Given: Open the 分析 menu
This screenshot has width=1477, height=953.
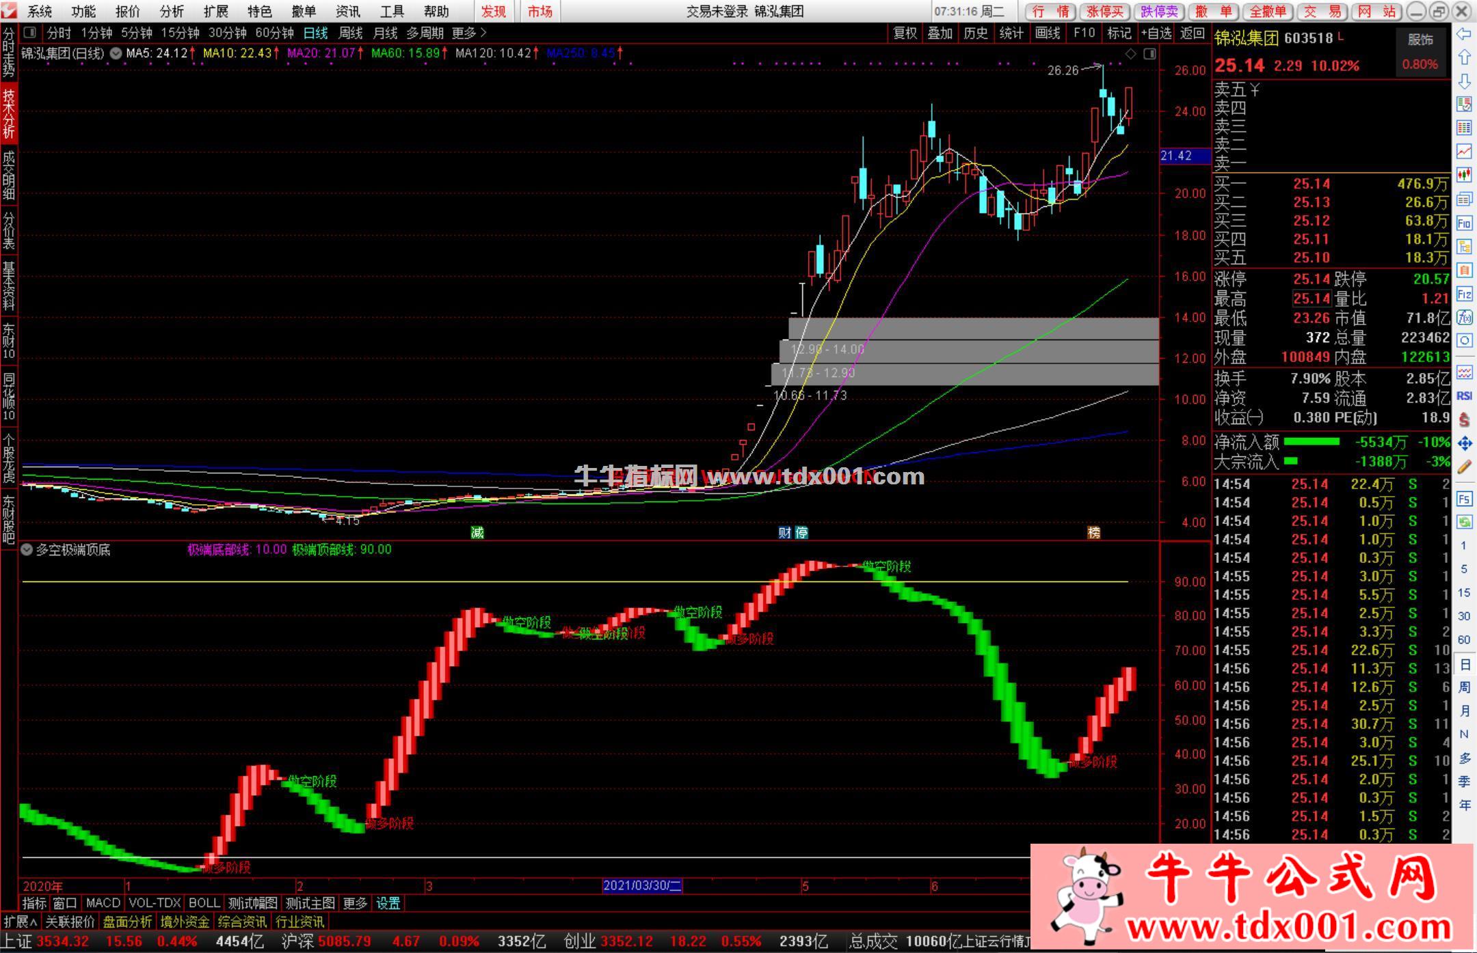Looking at the screenshot, I should (x=172, y=12).
